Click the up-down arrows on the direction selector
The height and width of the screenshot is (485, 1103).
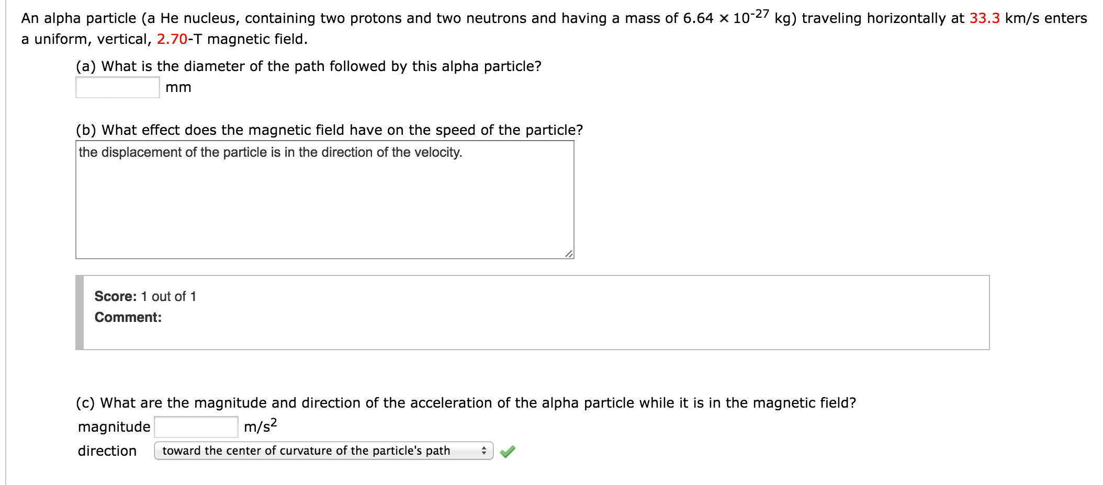coord(484,449)
